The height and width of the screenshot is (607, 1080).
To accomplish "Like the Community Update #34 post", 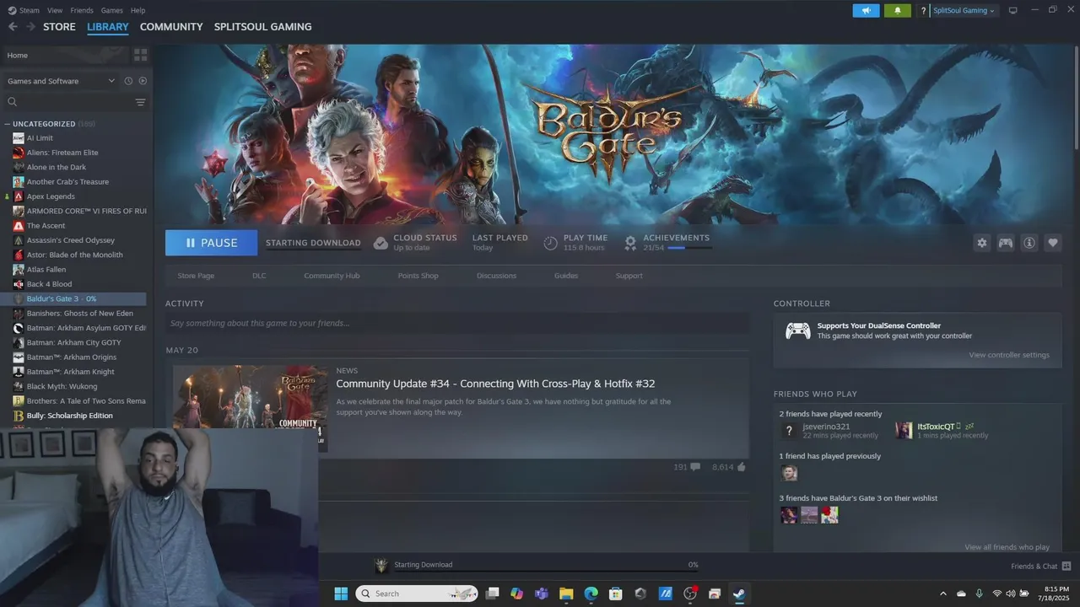I will pos(741,466).
